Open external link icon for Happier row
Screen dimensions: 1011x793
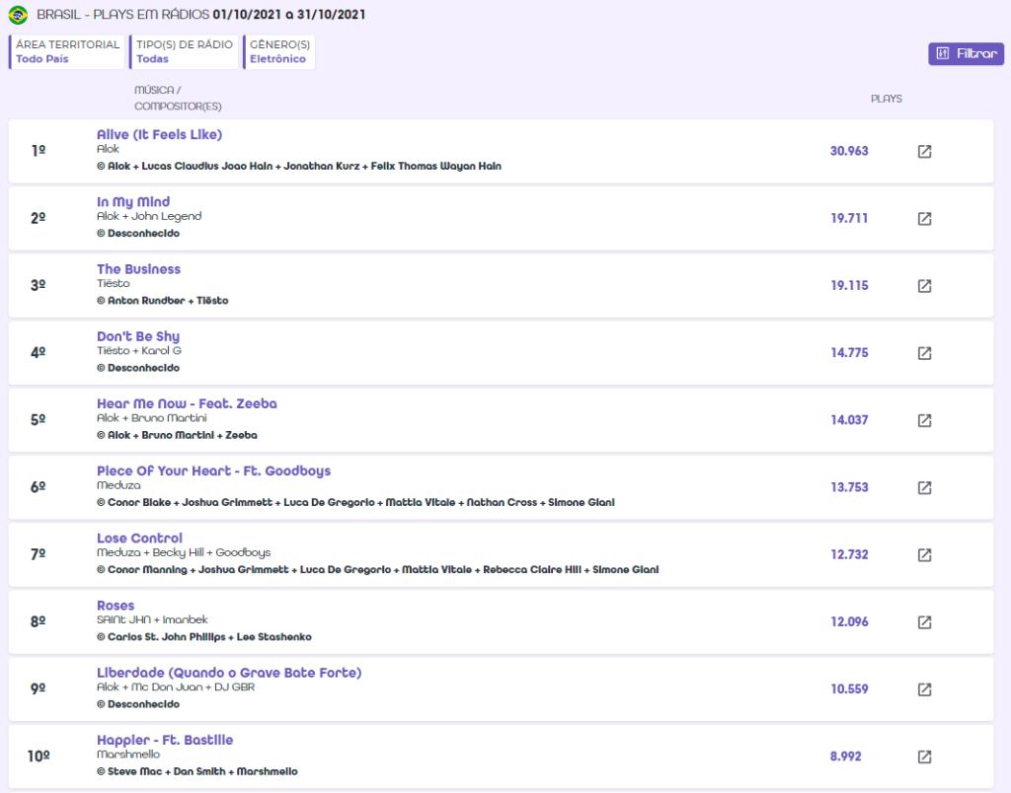pyautogui.click(x=924, y=757)
